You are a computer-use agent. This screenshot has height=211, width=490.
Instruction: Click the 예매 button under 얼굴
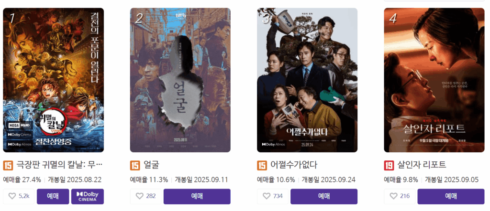(x=197, y=196)
